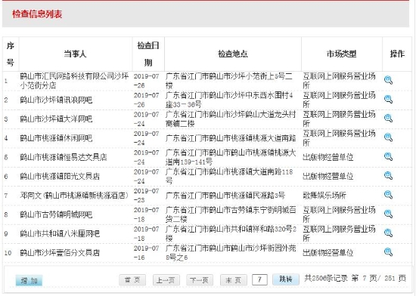Screen dimensions: 416x296
Task: Select date 2019-07-16 in 壹佰分文具店 row
Action: point(147,252)
